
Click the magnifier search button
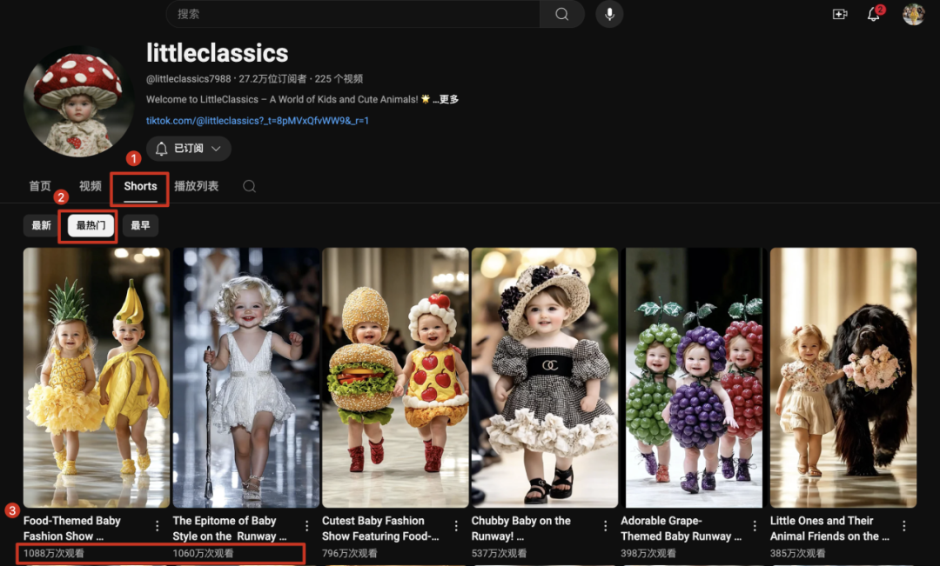(561, 14)
